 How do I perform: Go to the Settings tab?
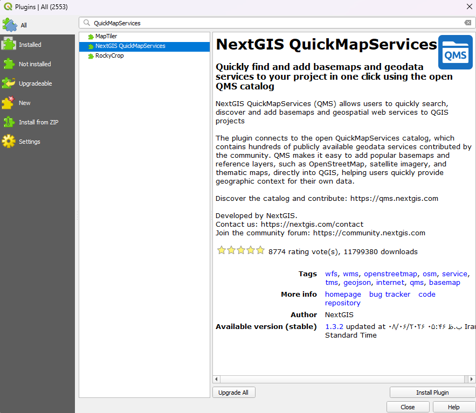[37, 142]
